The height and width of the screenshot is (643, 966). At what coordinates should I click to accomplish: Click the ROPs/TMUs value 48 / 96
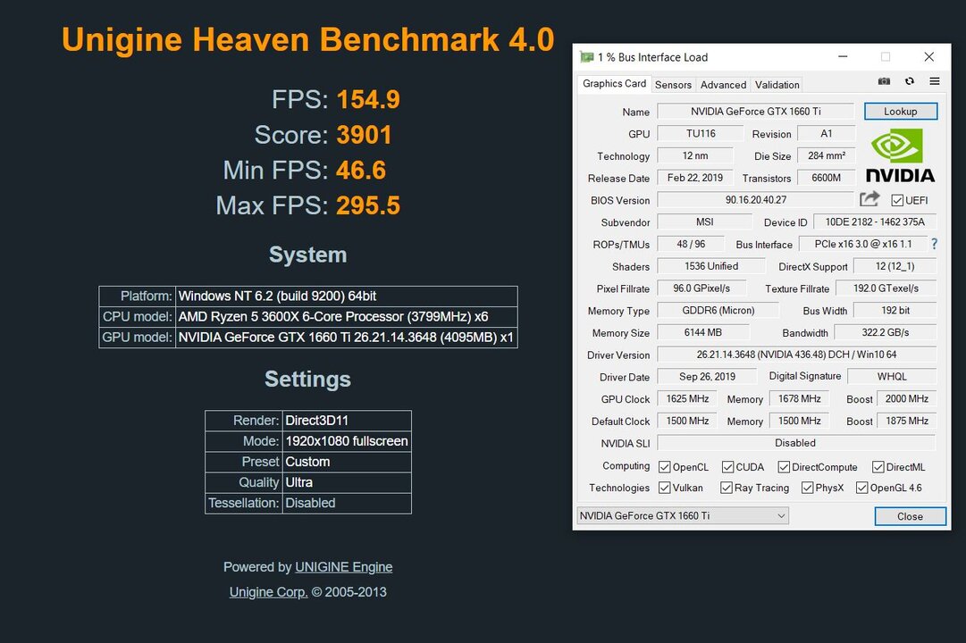point(691,244)
